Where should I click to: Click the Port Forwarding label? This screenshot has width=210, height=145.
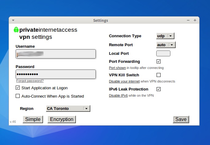coord(124,62)
